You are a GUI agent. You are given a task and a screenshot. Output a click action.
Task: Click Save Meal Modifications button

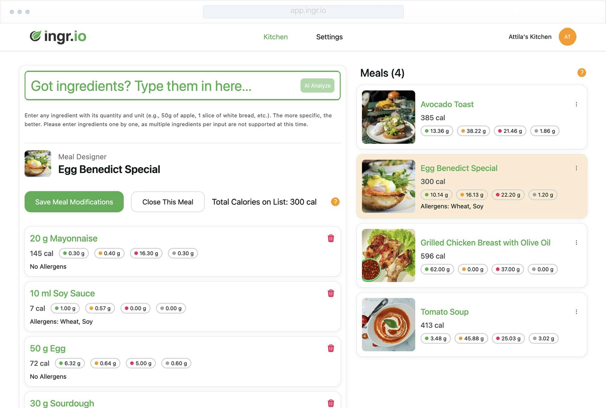[x=74, y=202]
